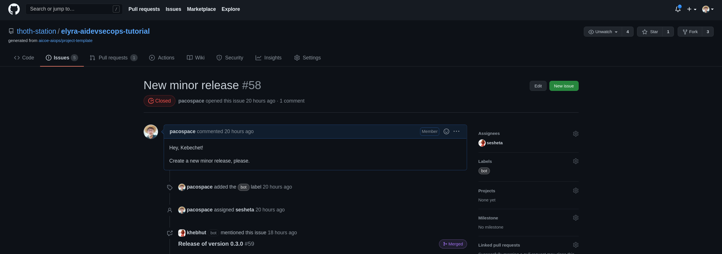Click pacospace's large avatar beside the comment
This screenshot has height=254, width=722.
click(x=151, y=132)
